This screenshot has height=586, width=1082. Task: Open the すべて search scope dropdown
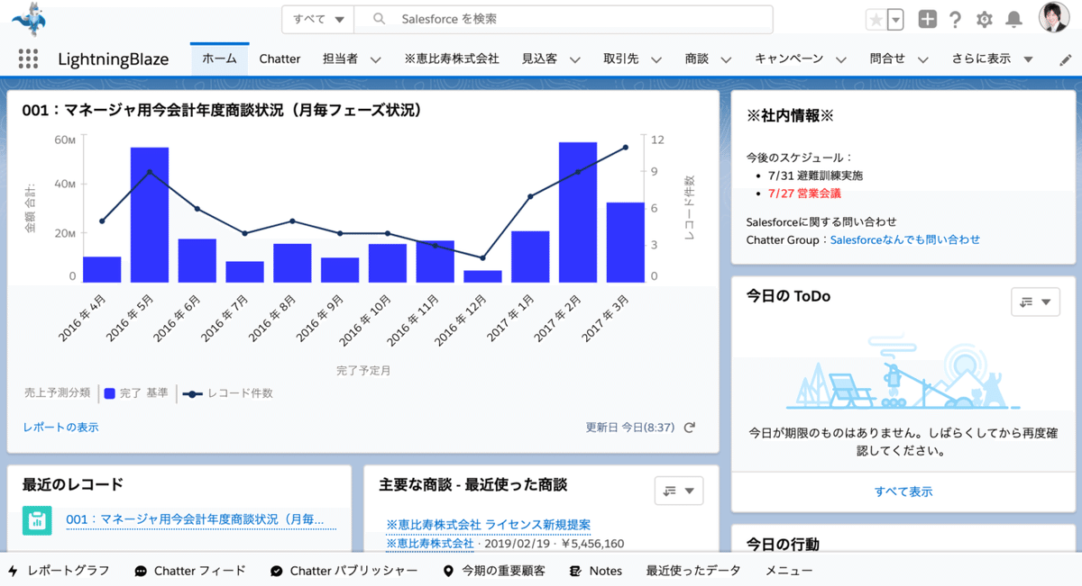[x=318, y=19]
